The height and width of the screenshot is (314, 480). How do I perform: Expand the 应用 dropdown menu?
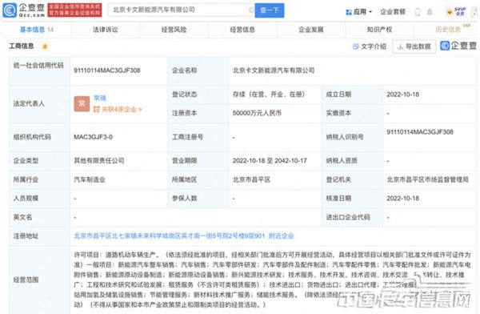pyautogui.click(x=358, y=12)
